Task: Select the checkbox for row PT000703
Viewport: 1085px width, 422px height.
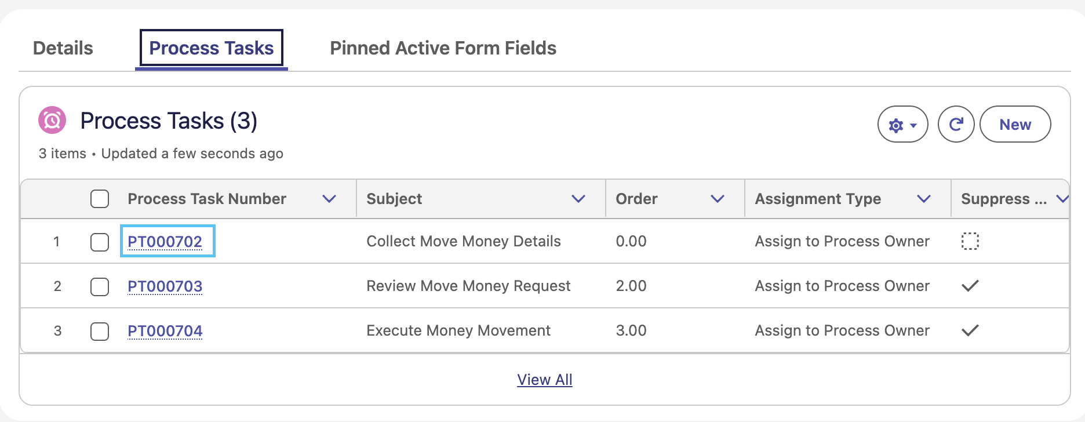Action: pyautogui.click(x=100, y=286)
